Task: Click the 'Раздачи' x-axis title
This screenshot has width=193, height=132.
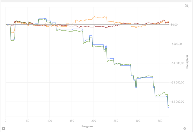Action: tap(87, 126)
